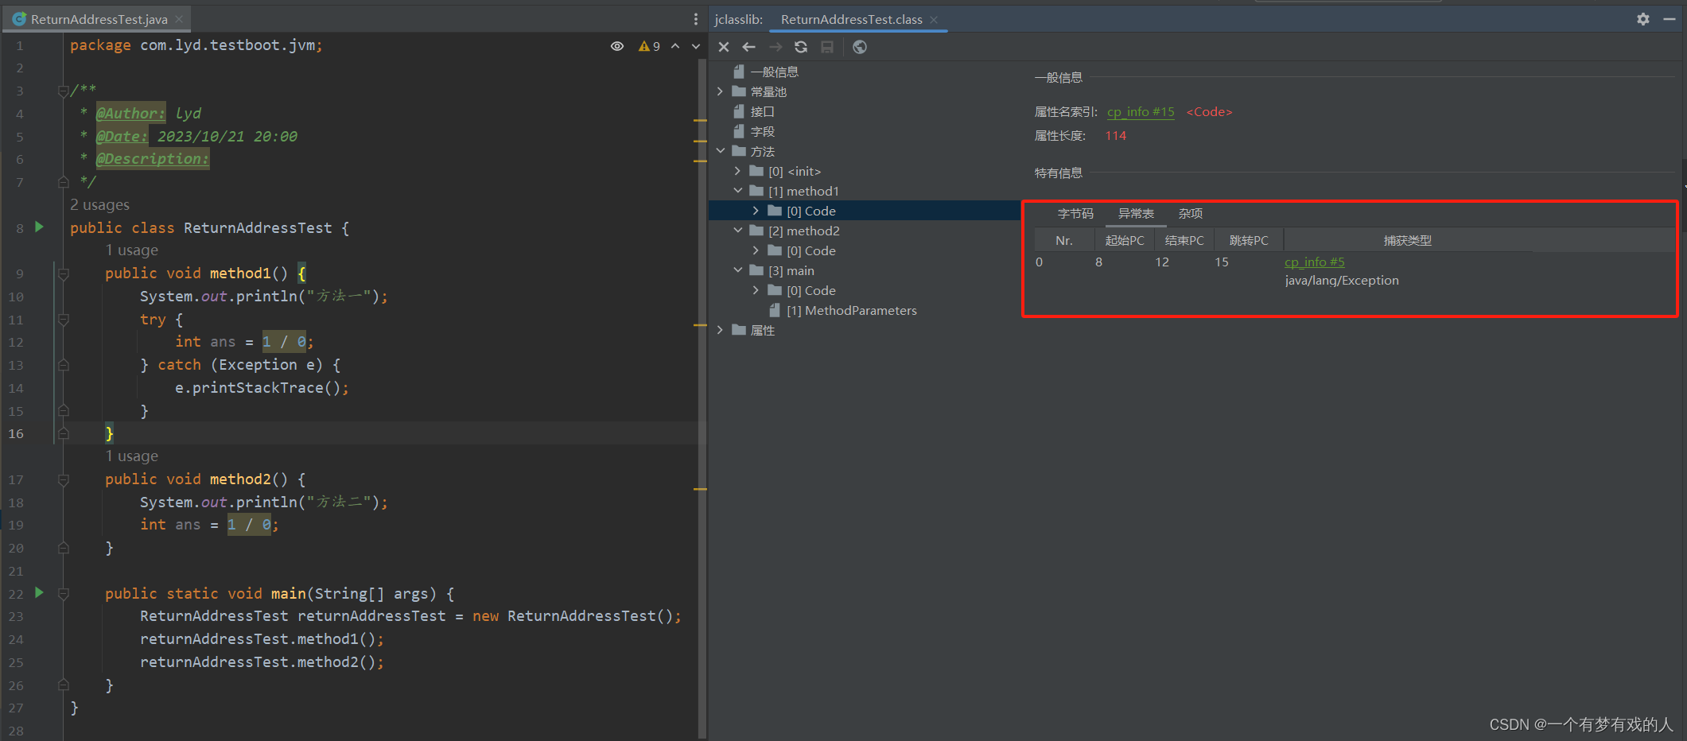The width and height of the screenshot is (1687, 741).
Task: Jump to next highlighted problem
Action: (696, 46)
